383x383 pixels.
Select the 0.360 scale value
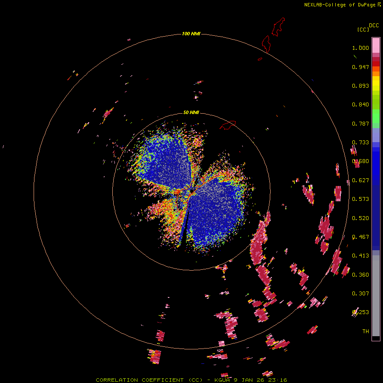pyautogui.click(x=360, y=275)
